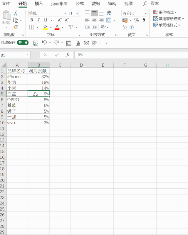Apply comma style icon

click(144, 20)
